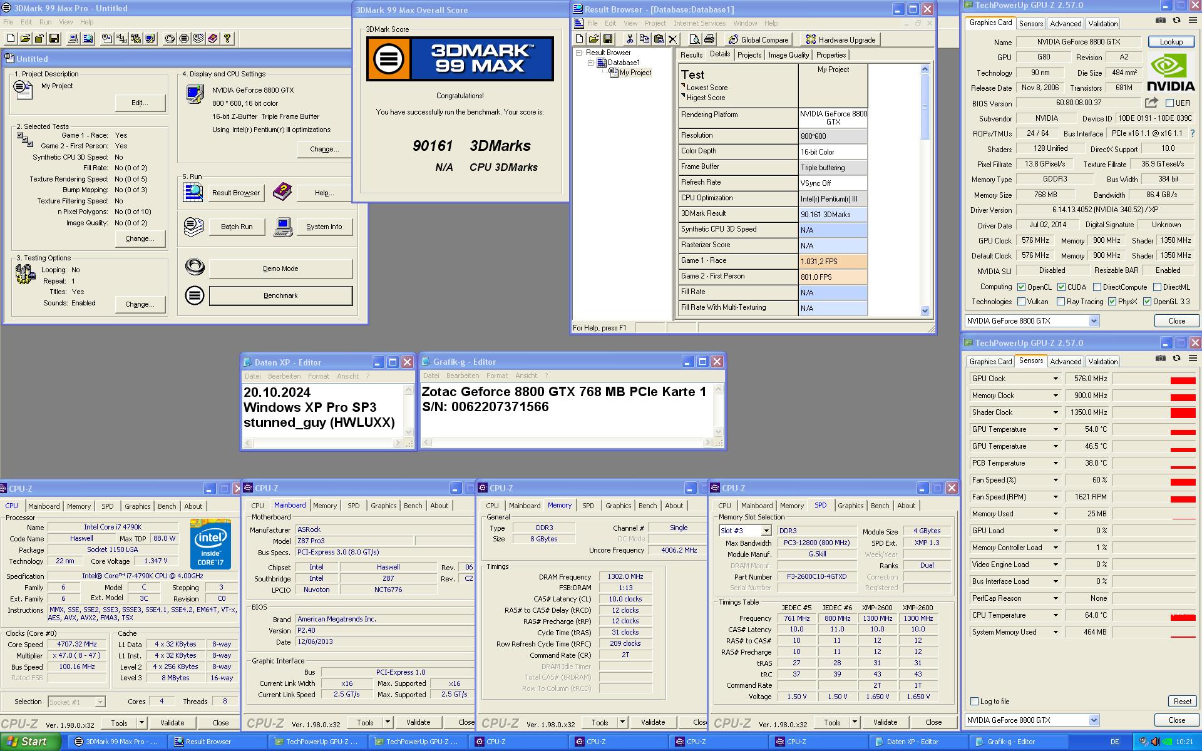Open the GPU Clock sensor dropdown arrow

[x=1056, y=379]
